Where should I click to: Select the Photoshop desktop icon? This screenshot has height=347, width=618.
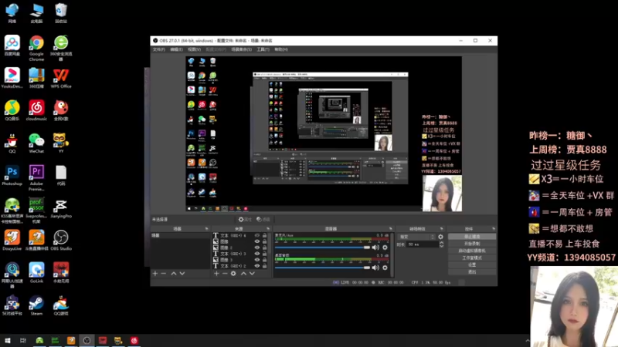[12, 175]
